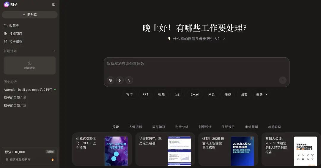Open second 扣子的自我介绍 history chat

(15, 105)
